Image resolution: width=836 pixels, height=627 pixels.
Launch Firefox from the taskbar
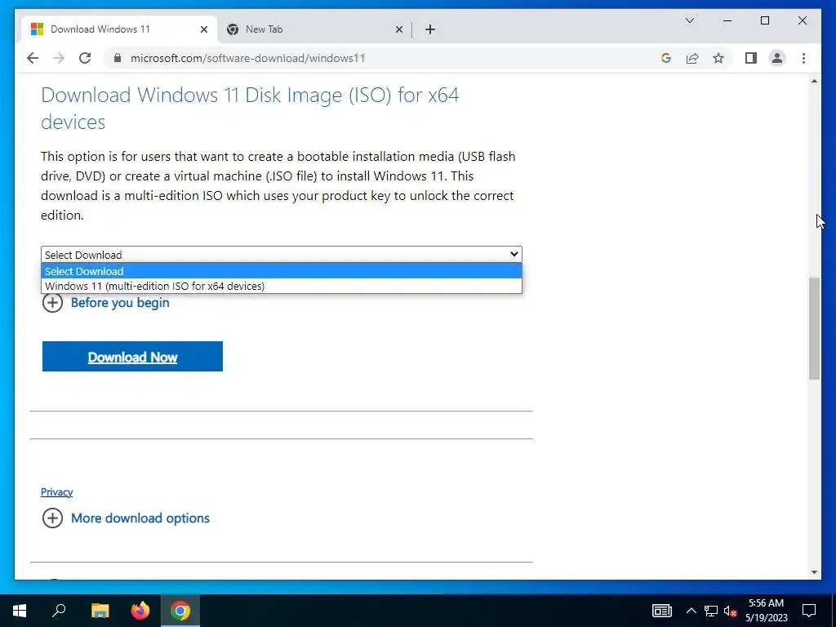[x=140, y=611]
